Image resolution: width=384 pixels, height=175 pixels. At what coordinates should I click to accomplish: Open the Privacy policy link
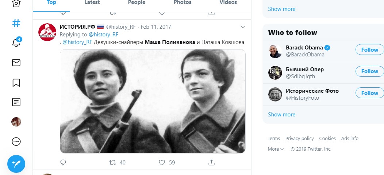click(299, 139)
